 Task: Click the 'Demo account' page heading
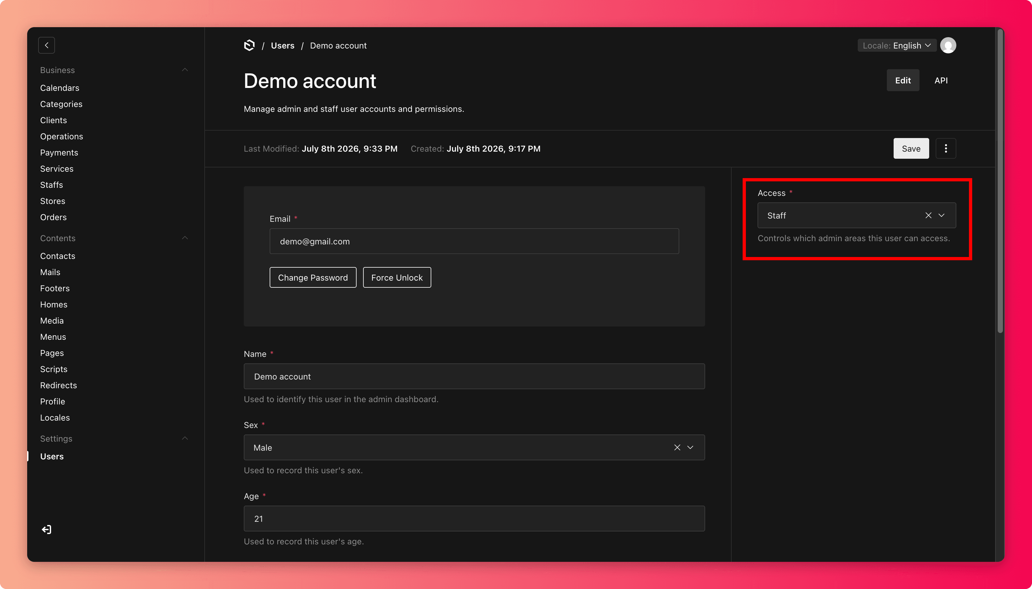point(310,81)
